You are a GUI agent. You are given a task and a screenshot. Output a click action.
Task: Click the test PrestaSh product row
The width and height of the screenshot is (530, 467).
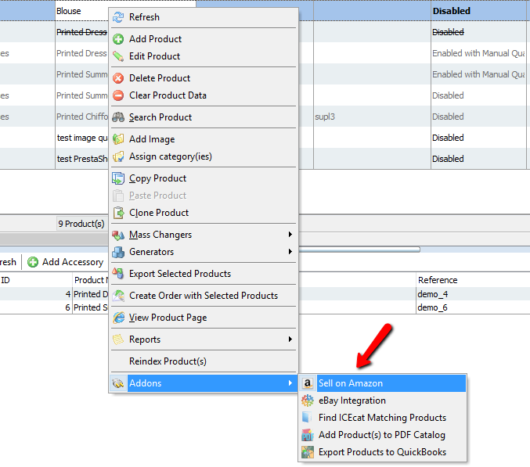click(82, 159)
